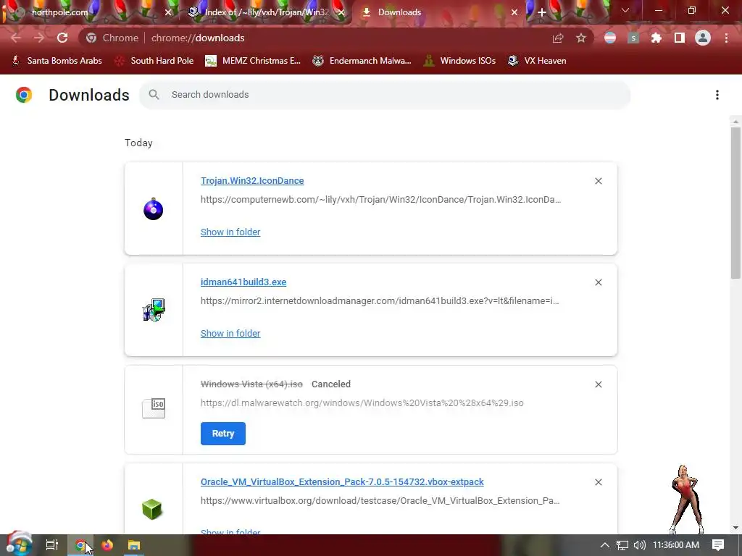
Task: Go back with the back arrow
Action: pos(16,38)
